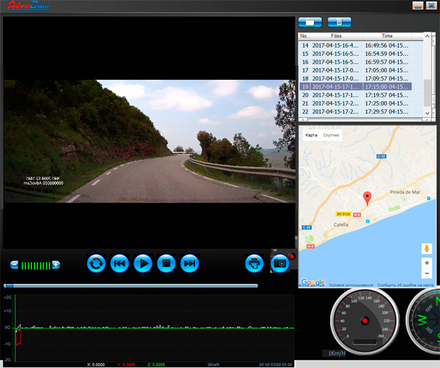Zoom out on the map
The width and height of the screenshot is (440, 368).
(427, 275)
